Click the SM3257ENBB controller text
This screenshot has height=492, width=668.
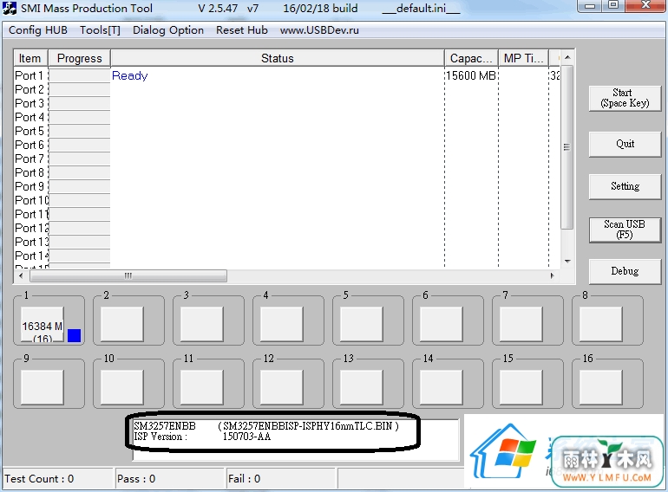[x=165, y=426]
